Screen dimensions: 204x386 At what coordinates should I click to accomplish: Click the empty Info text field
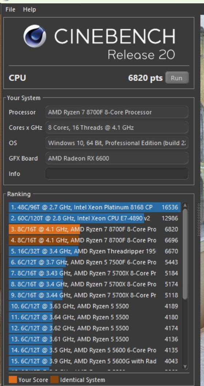click(117, 174)
